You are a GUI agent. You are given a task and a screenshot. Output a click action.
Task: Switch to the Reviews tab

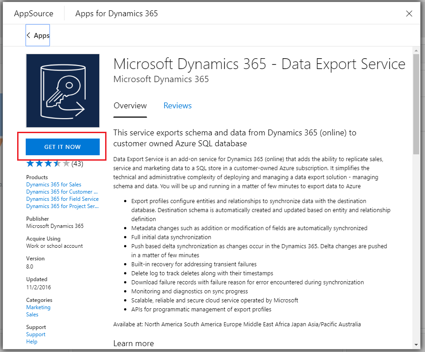(x=177, y=106)
